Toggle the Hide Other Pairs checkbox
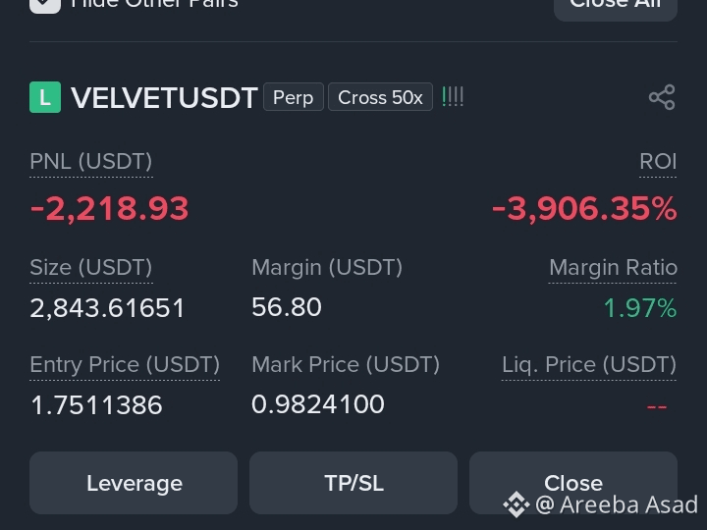 tap(45, 4)
